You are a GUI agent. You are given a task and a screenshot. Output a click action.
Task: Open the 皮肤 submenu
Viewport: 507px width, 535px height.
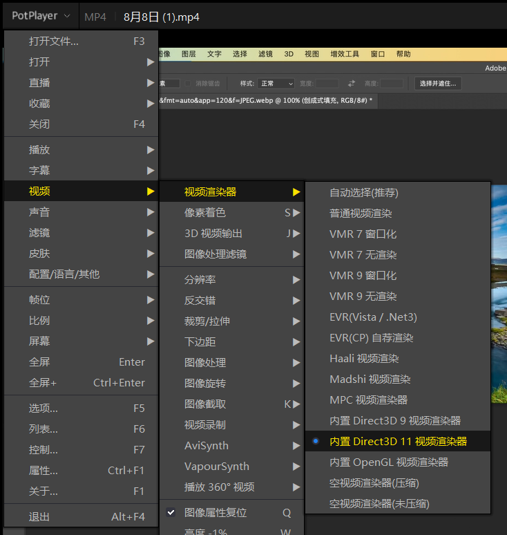pyautogui.click(x=81, y=254)
